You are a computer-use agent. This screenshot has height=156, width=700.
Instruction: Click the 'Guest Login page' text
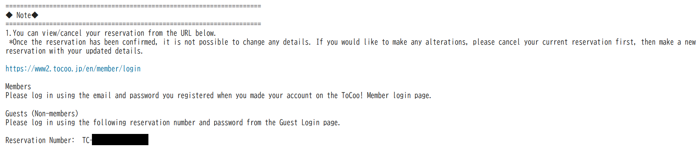[x=309, y=123]
